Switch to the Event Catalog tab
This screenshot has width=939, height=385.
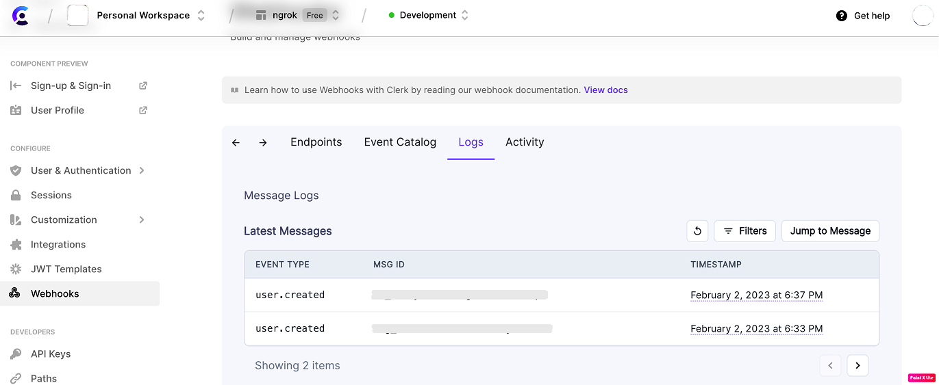click(x=400, y=142)
